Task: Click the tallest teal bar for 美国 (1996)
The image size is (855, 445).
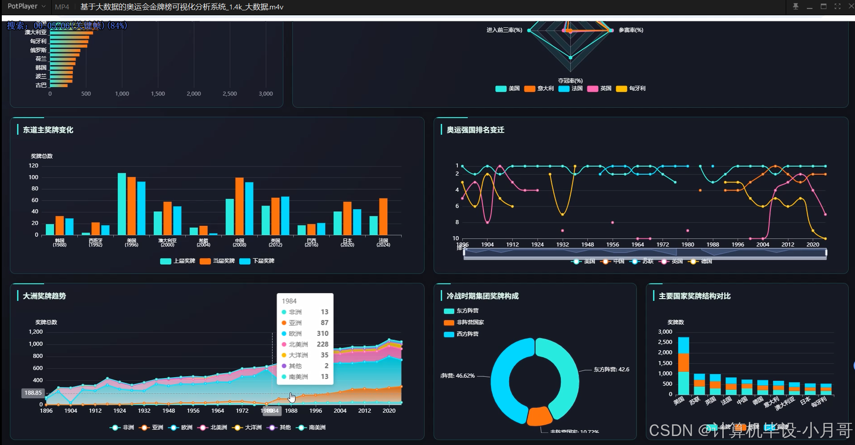Action: [x=121, y=204]
